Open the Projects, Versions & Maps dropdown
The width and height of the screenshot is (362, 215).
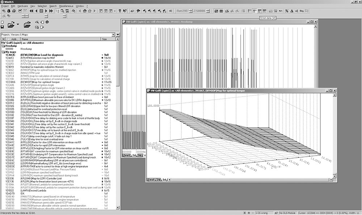[x=113, y=35]
